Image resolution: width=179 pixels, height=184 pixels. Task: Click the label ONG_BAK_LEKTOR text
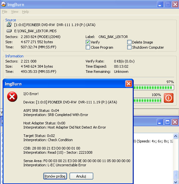click(x=113, y=37)
